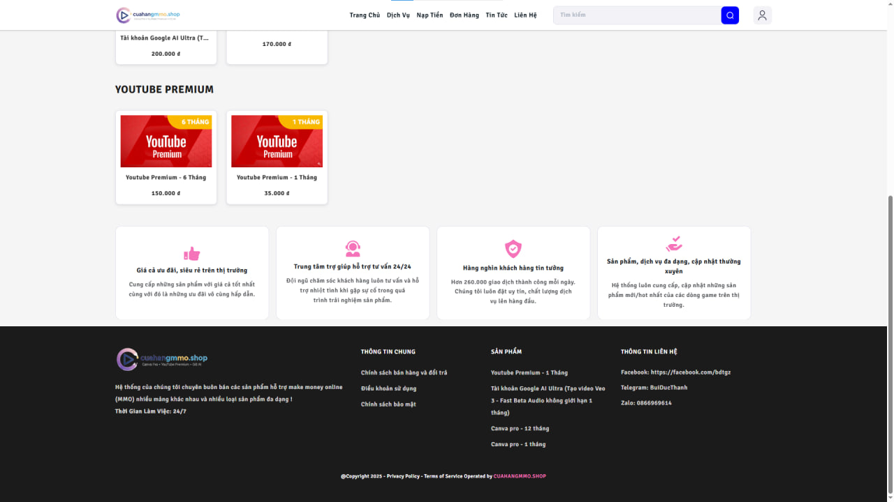Click Canva pro - 12 tháng footer link
The image size is (894, 502).
520,429
